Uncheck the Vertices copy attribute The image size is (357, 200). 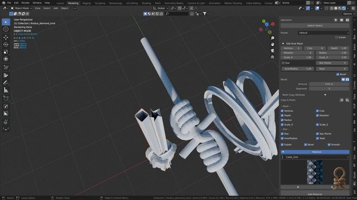click(x=282, y=111)
